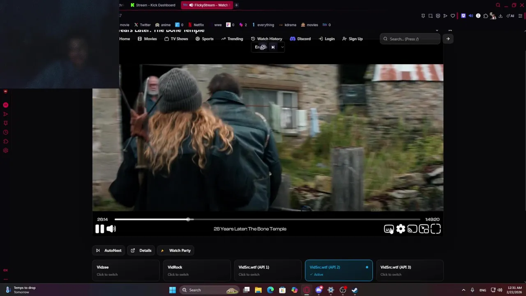
Task: Seek along the video progress bar
Action: (268, 220)
